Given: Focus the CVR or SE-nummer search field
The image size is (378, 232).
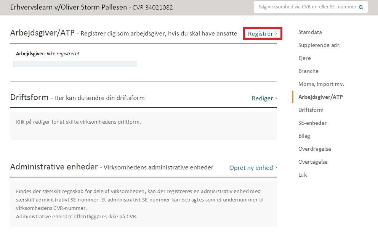Looking at the screenshot, I should 311,7.
